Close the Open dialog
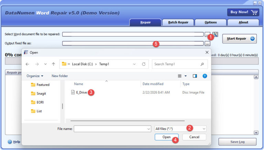Image resolution: width=264 pixels, height=150 pixels. (207, 52)
